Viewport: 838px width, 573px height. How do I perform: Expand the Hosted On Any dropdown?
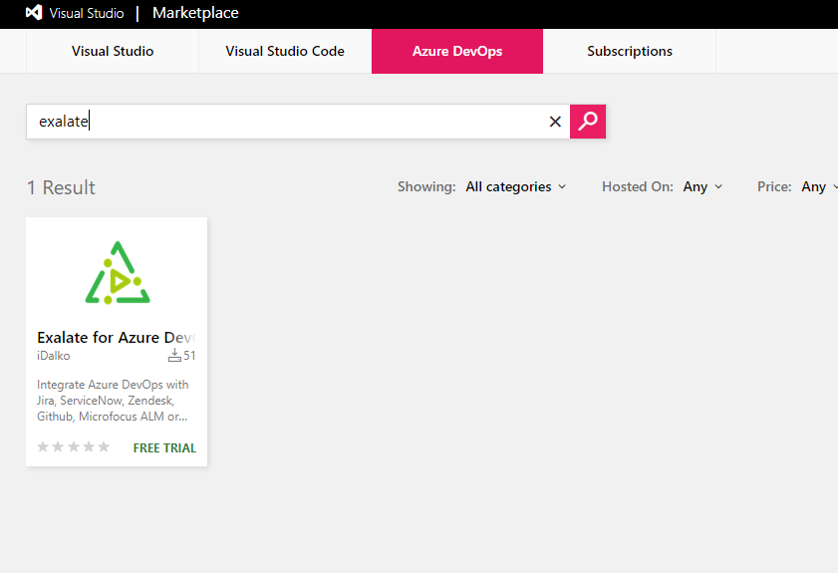(702, 186)
